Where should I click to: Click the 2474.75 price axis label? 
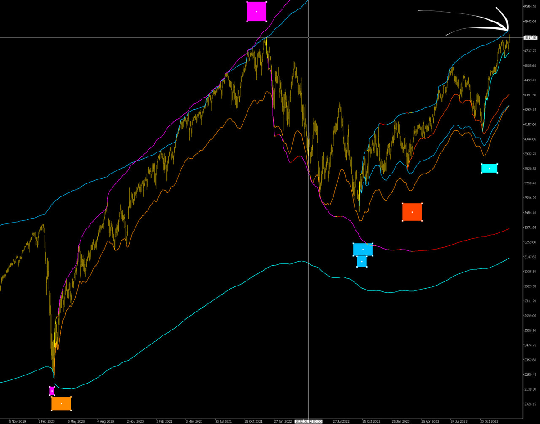(x=531, y=345)
